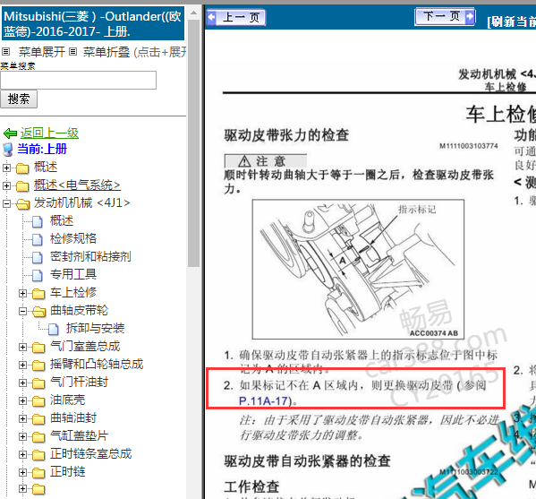Click the page icon beside 专用工具

pyautogui.click(x=38, y=275)
